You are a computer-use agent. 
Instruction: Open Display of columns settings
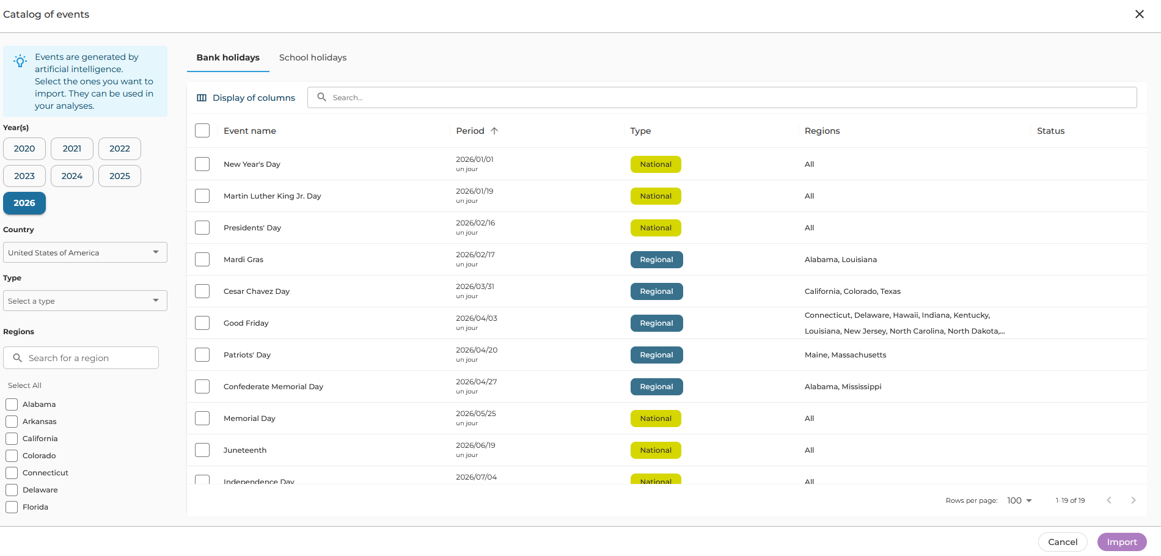(246, 98)
